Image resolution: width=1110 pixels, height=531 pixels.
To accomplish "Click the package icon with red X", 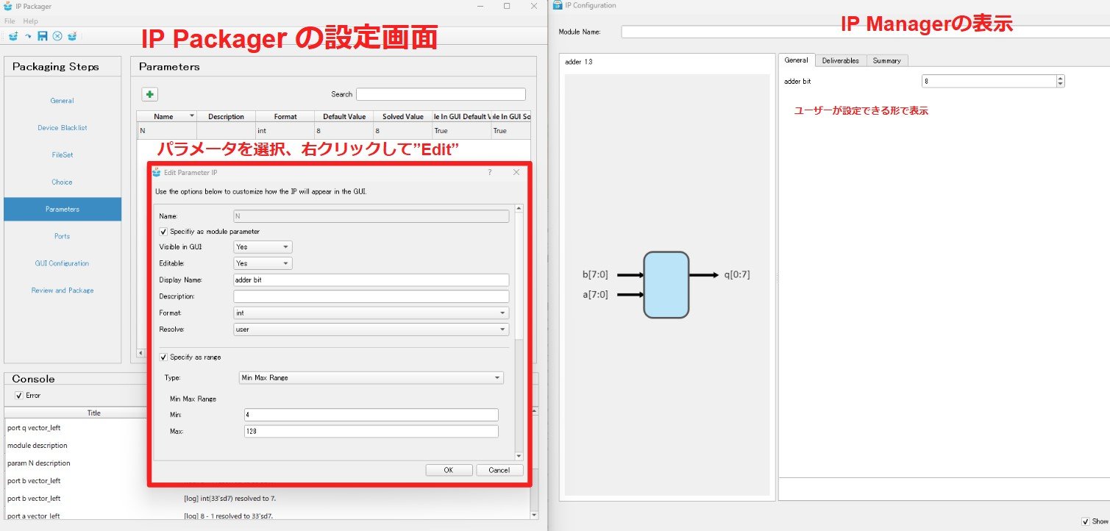I will 71,36.
